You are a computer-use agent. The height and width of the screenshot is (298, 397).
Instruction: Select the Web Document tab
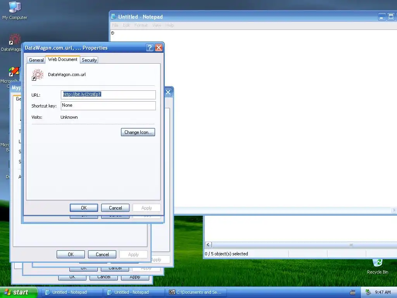point(62,59)
